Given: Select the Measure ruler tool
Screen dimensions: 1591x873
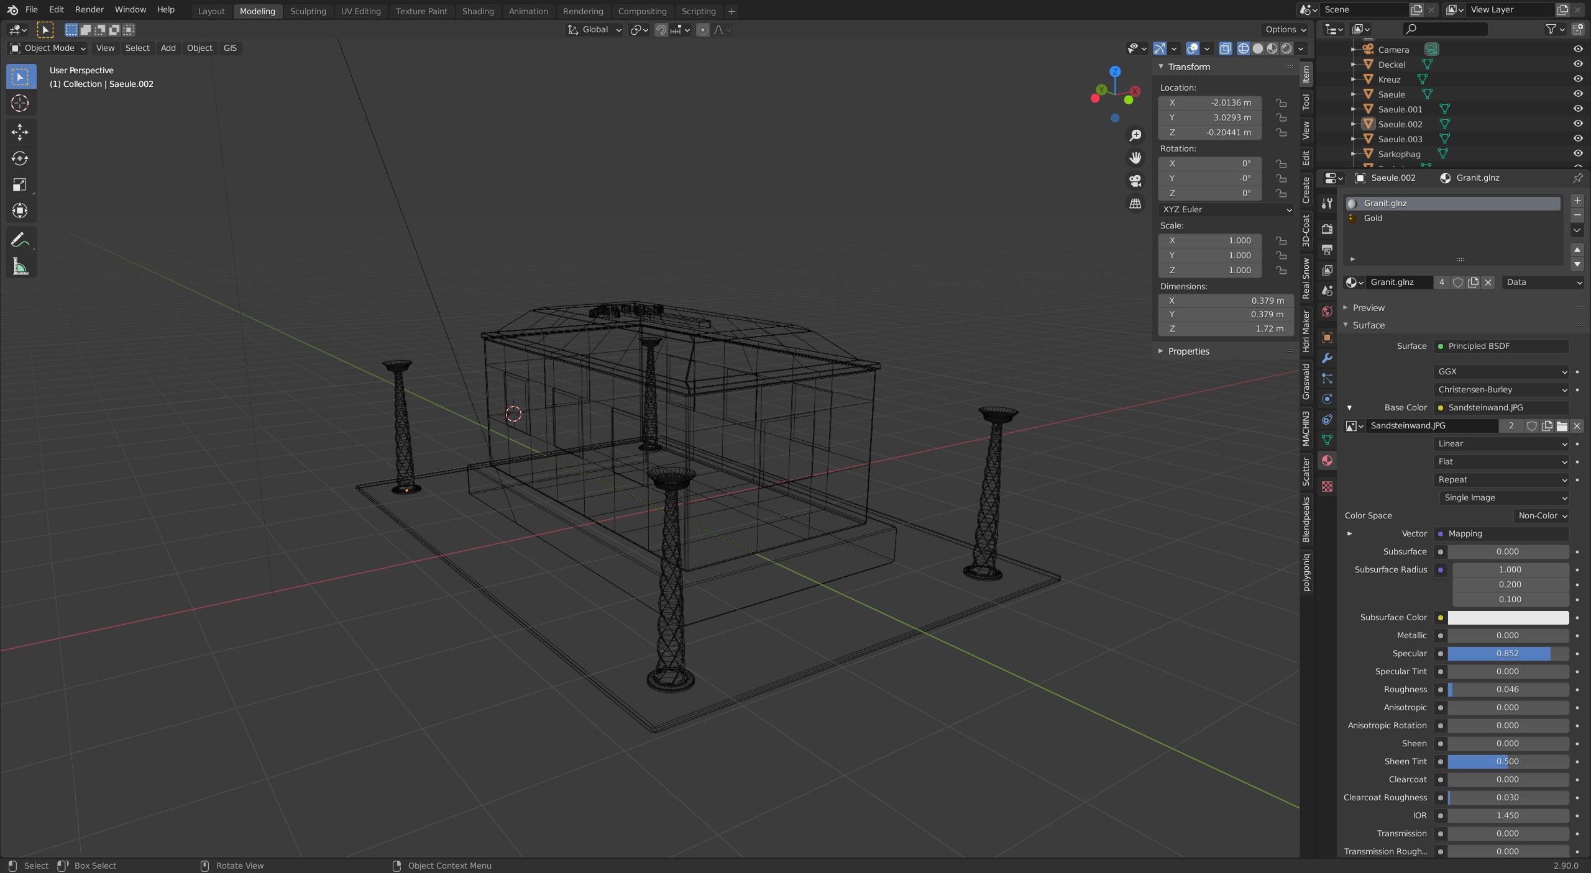Looking at the screenshot, I should (20, 267).
